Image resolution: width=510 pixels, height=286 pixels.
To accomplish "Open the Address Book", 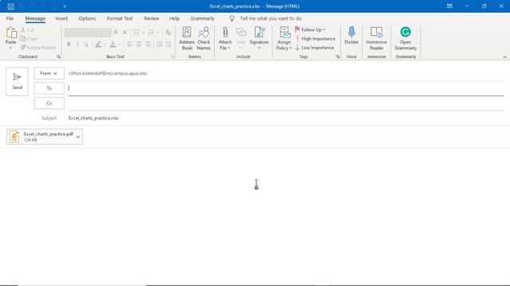I will [x=186, y=38].
